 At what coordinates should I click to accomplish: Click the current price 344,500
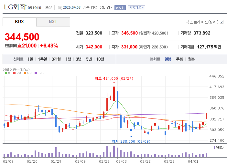pyautogui.click(x=22, y=37)
